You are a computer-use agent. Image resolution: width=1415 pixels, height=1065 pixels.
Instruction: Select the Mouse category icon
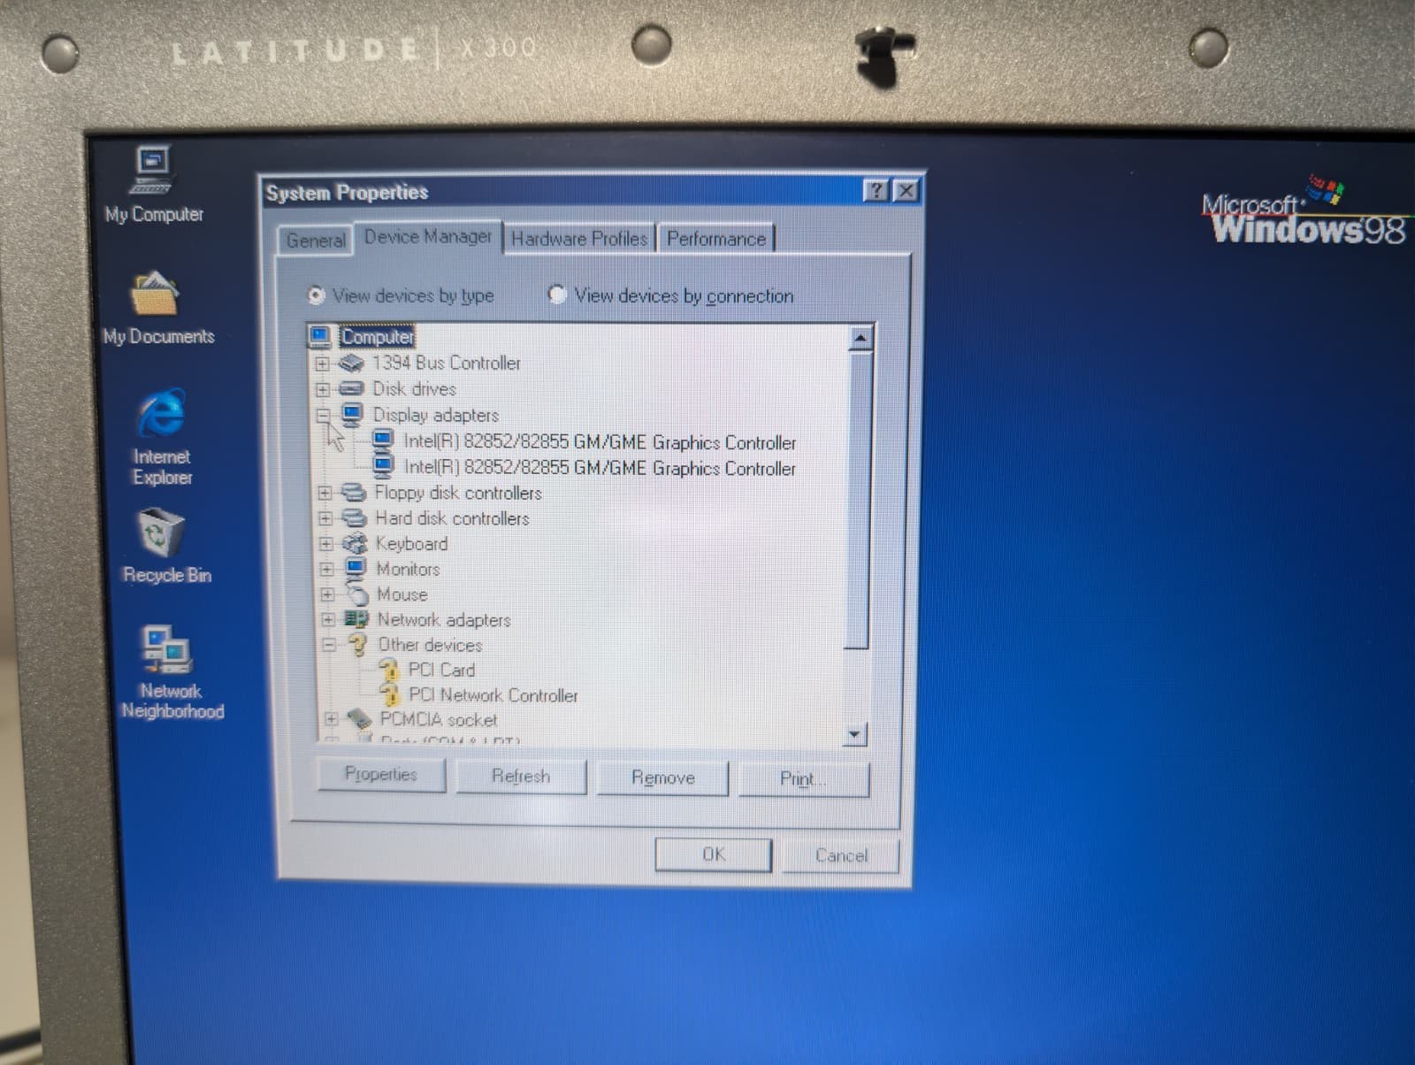pos(356,594)
